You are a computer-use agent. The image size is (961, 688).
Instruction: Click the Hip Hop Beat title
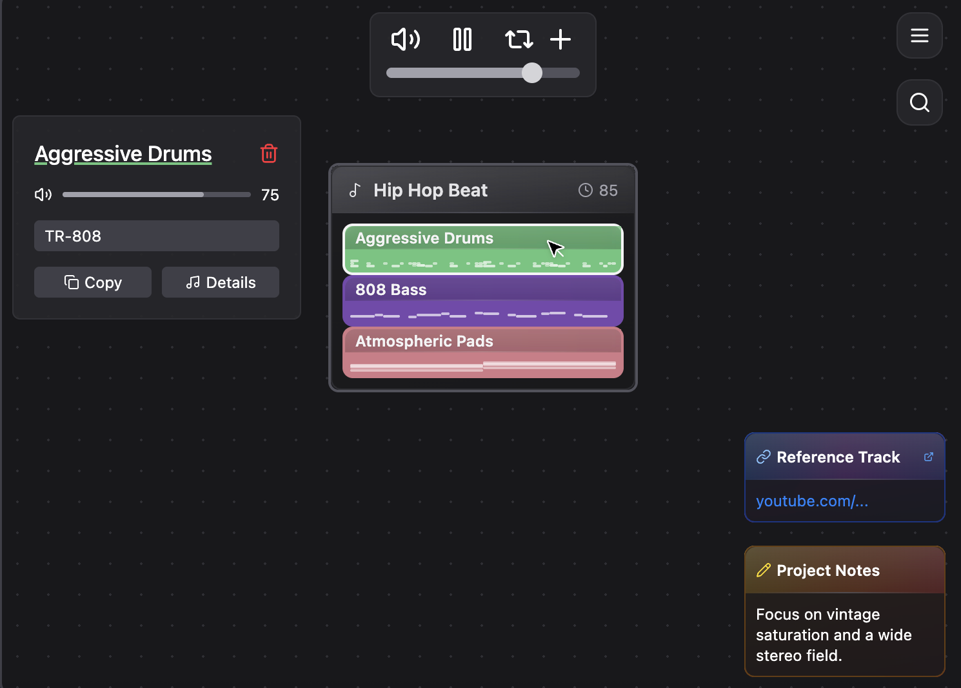coord(430,190)
